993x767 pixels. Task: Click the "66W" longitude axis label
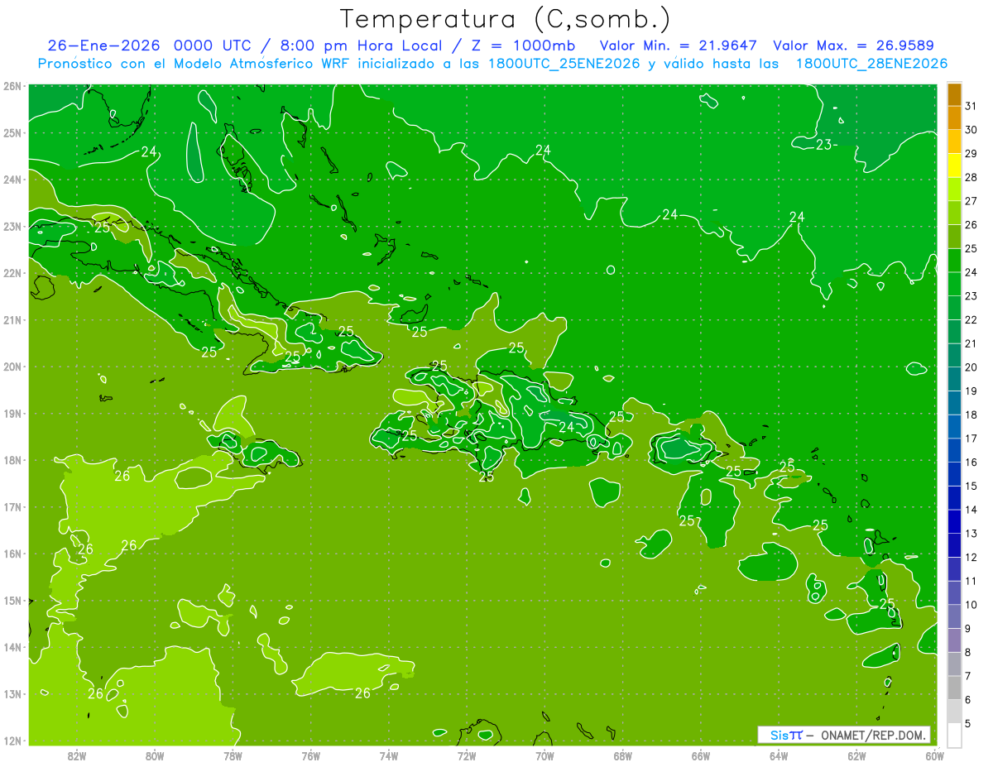pos(701,755)
